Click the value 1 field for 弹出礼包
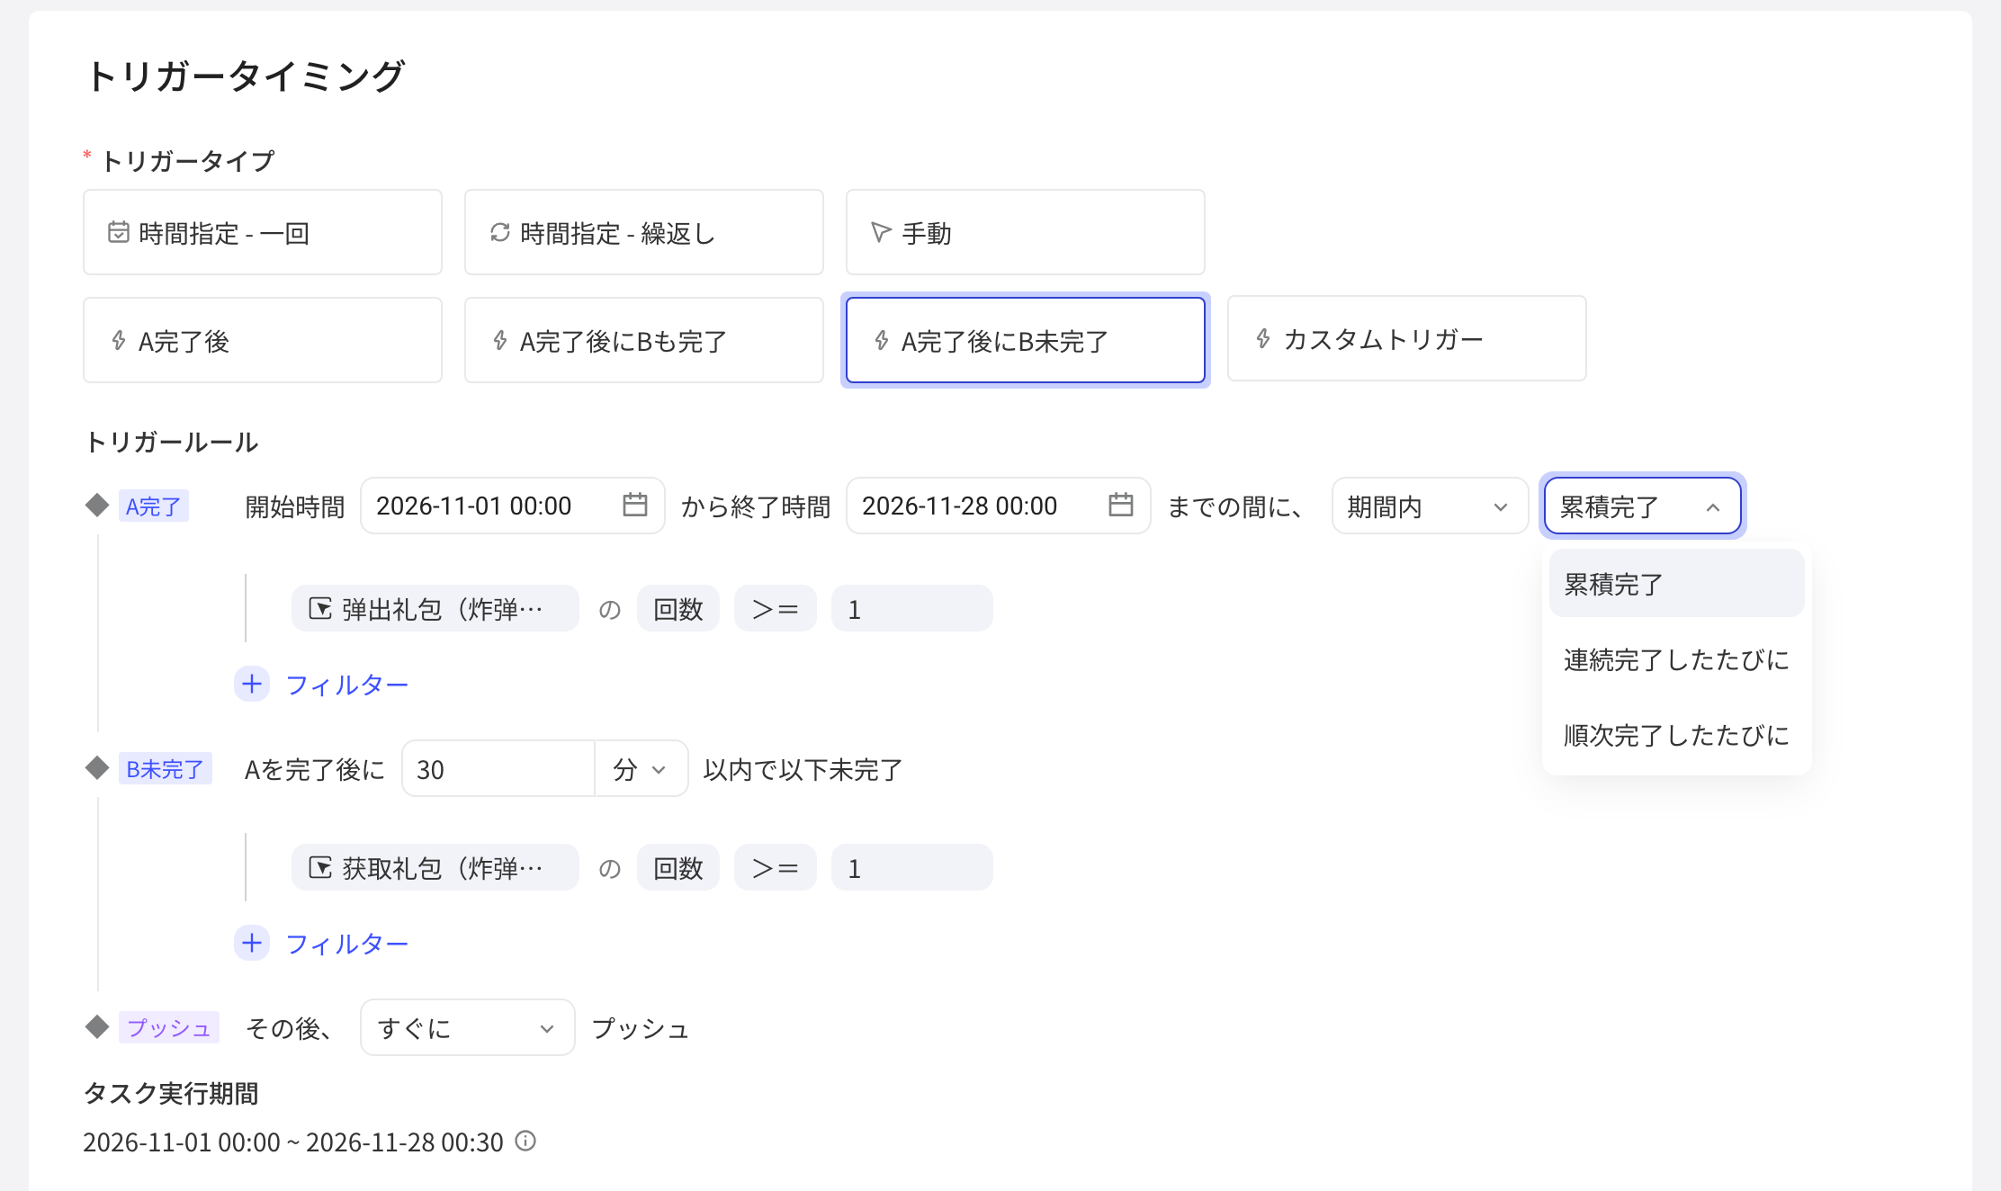Image resolution: width=2001 pixels, height=1191 pixels. coord(912,609)
